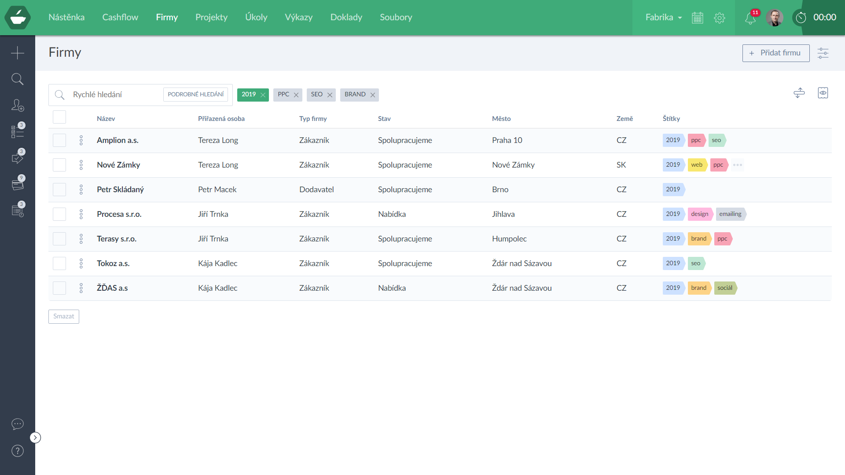Screen dimensions: 845x475
Task: Toggle column visibility eye icon
Action: [x=823, y=93]
